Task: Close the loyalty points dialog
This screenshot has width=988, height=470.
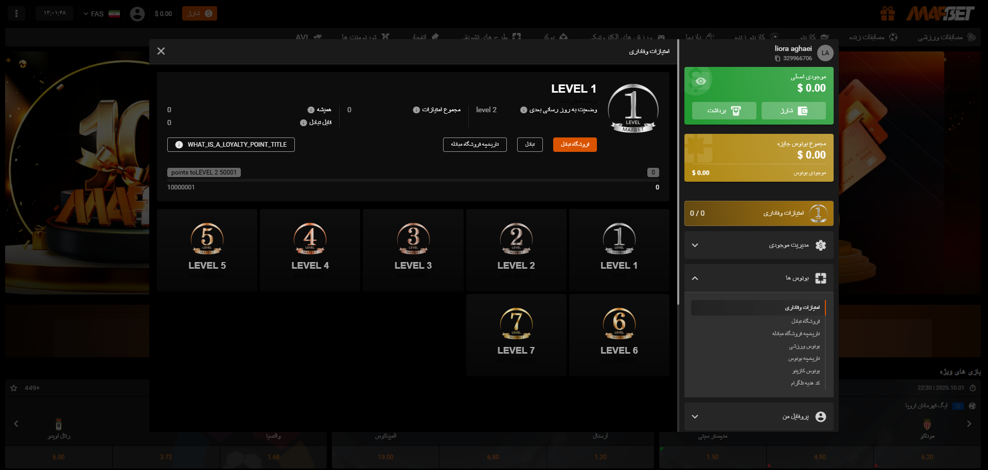Action: click(x=161, y=51)
